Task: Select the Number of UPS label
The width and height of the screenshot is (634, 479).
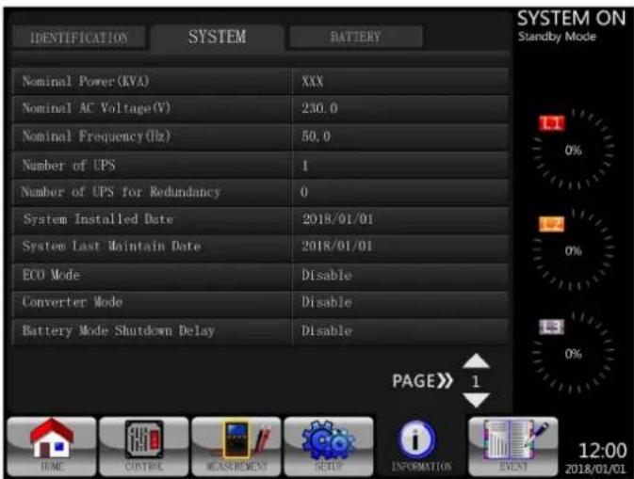Action: pyautogui.click(x=69, y=166)
